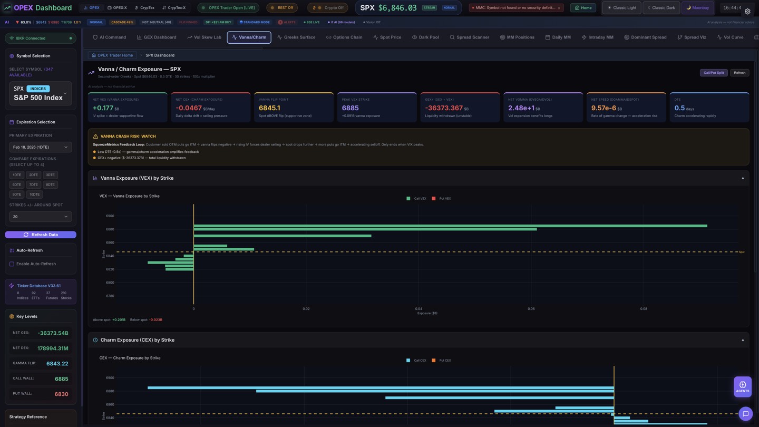759x427 pixels.
Task: Select the 3DTE compare expiration
Action: click(x=50, y=175)
